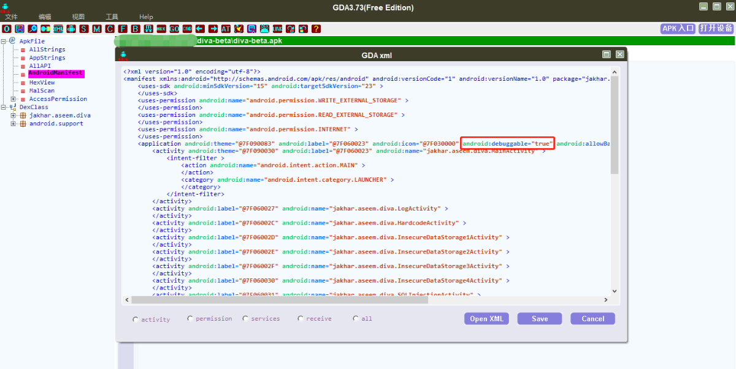
Task: Open the 工具 menu
Action: pyautogui.click(x=112, y=17)
